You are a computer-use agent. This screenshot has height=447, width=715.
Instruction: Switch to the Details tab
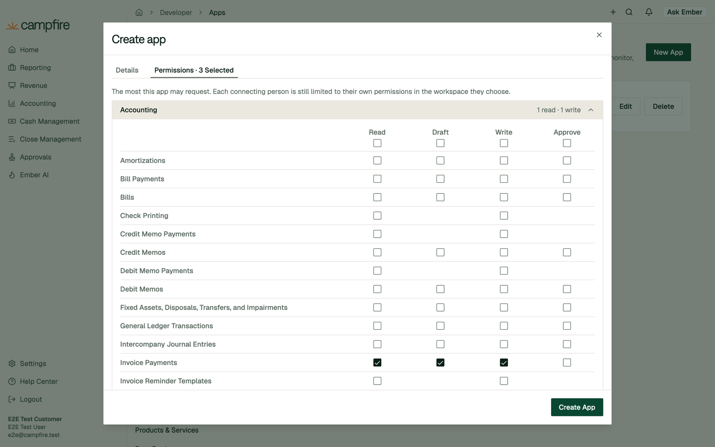click(127, 70)
